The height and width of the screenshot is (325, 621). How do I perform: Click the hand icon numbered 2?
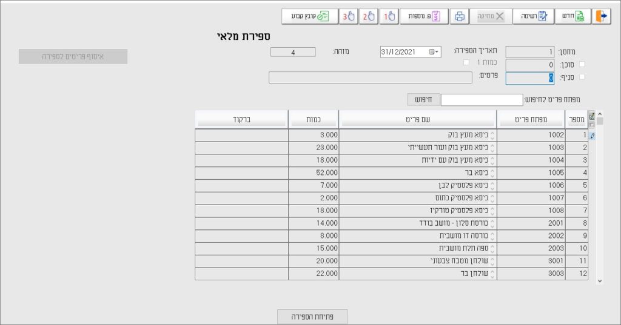369,16
